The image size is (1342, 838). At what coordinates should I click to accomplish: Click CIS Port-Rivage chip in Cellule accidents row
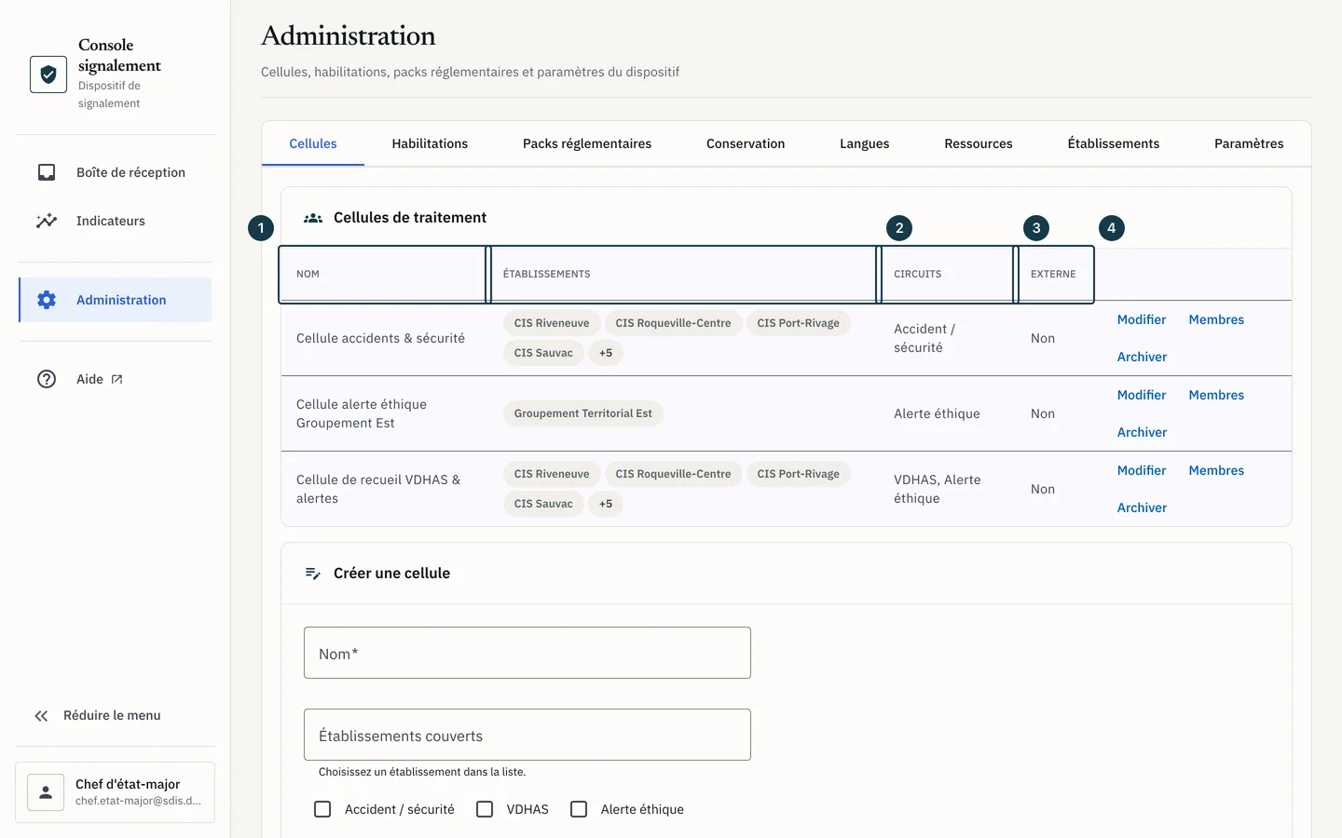click(x=798, y=323)
